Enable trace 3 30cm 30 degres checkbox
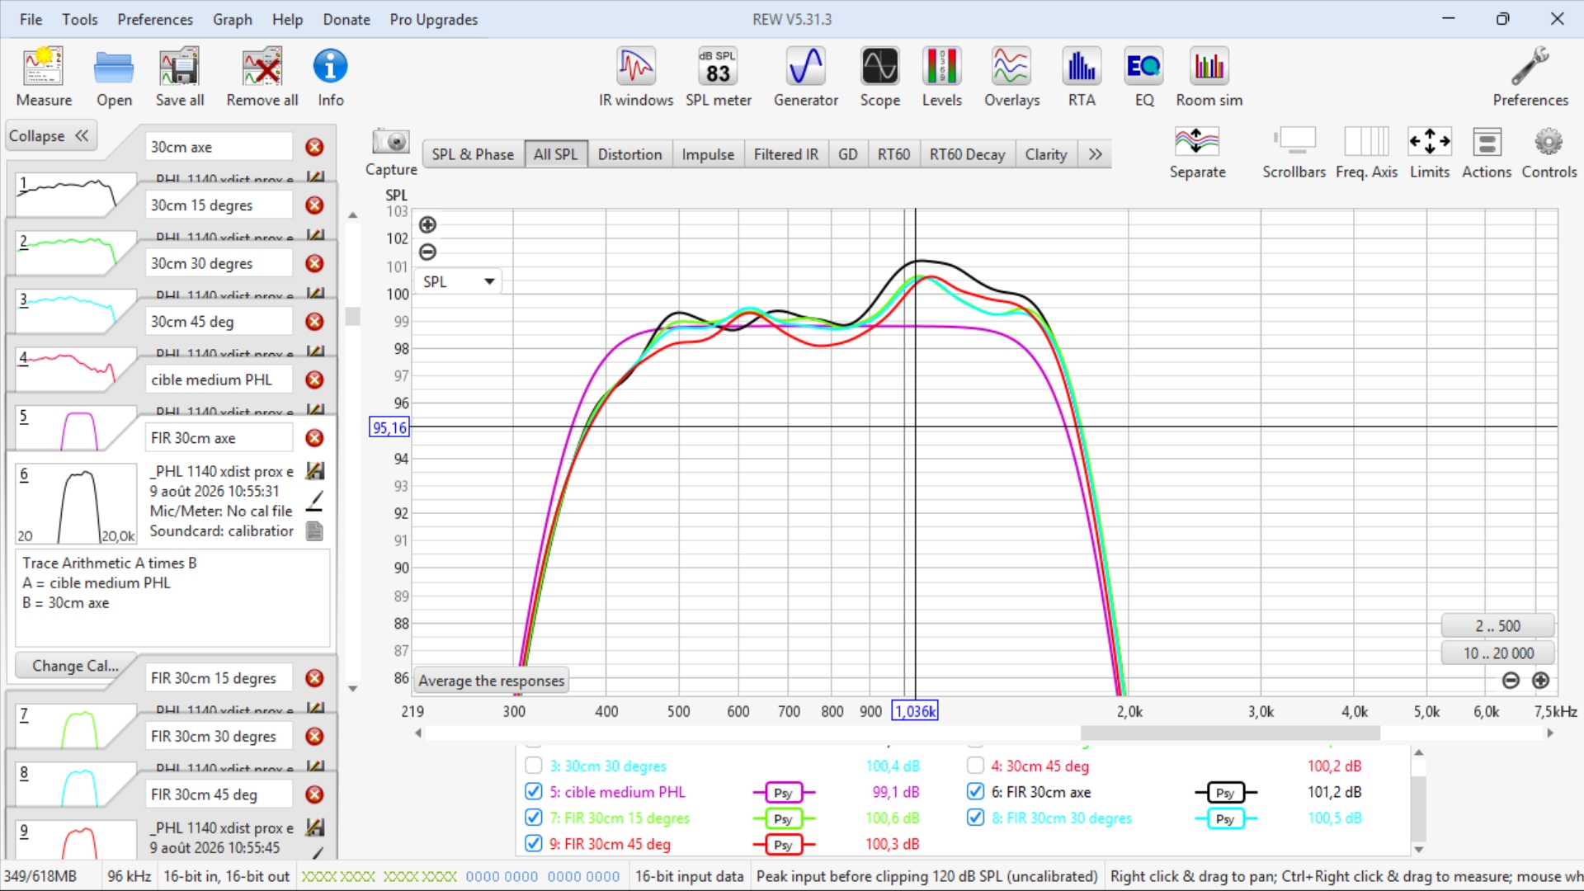Image resolution: width=1584 pixels, height=891 pixels. tap(534, 766)
